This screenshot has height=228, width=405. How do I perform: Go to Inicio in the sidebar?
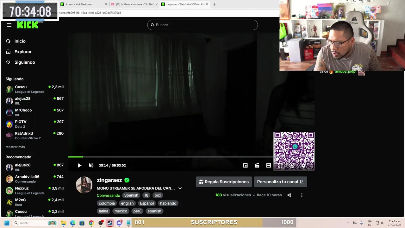[20, 41]
